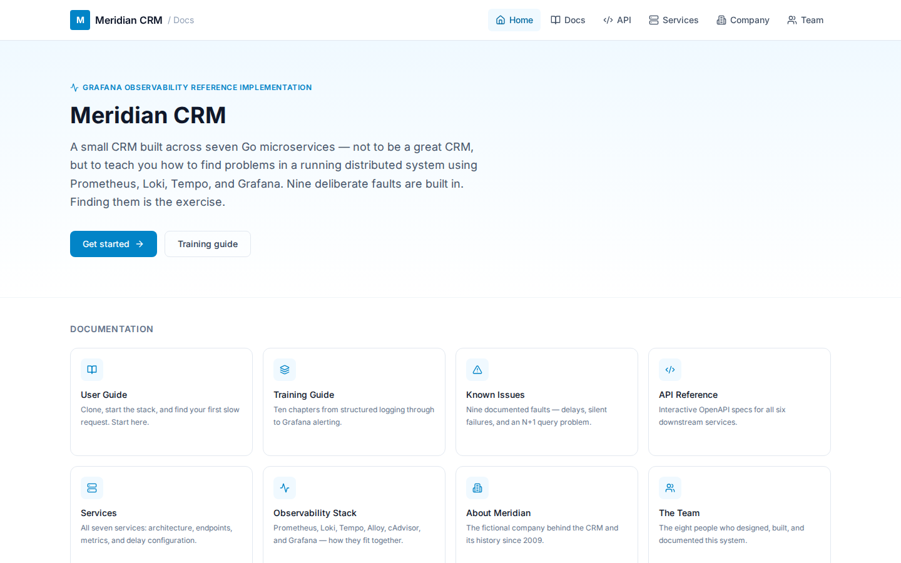Click the Meridian CRM brand name link

coord(129,20)
